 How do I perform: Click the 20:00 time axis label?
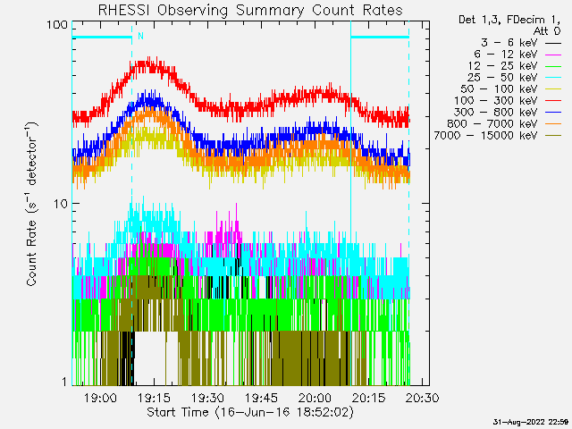point(315,398)
